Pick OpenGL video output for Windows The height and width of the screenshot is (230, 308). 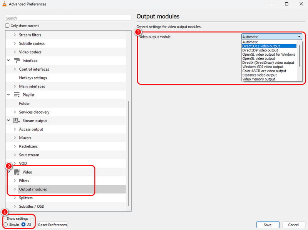[268, 55]
